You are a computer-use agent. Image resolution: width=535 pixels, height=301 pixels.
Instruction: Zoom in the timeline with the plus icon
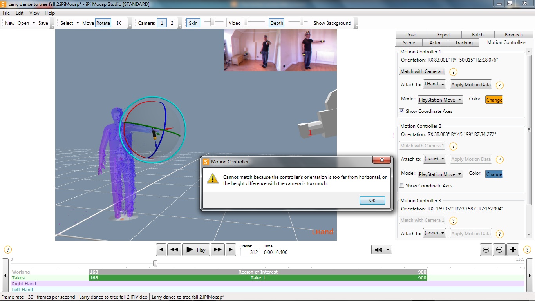486,250
